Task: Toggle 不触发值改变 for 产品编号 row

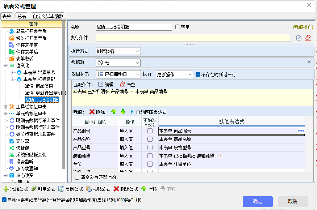Action: pos(150,131)
